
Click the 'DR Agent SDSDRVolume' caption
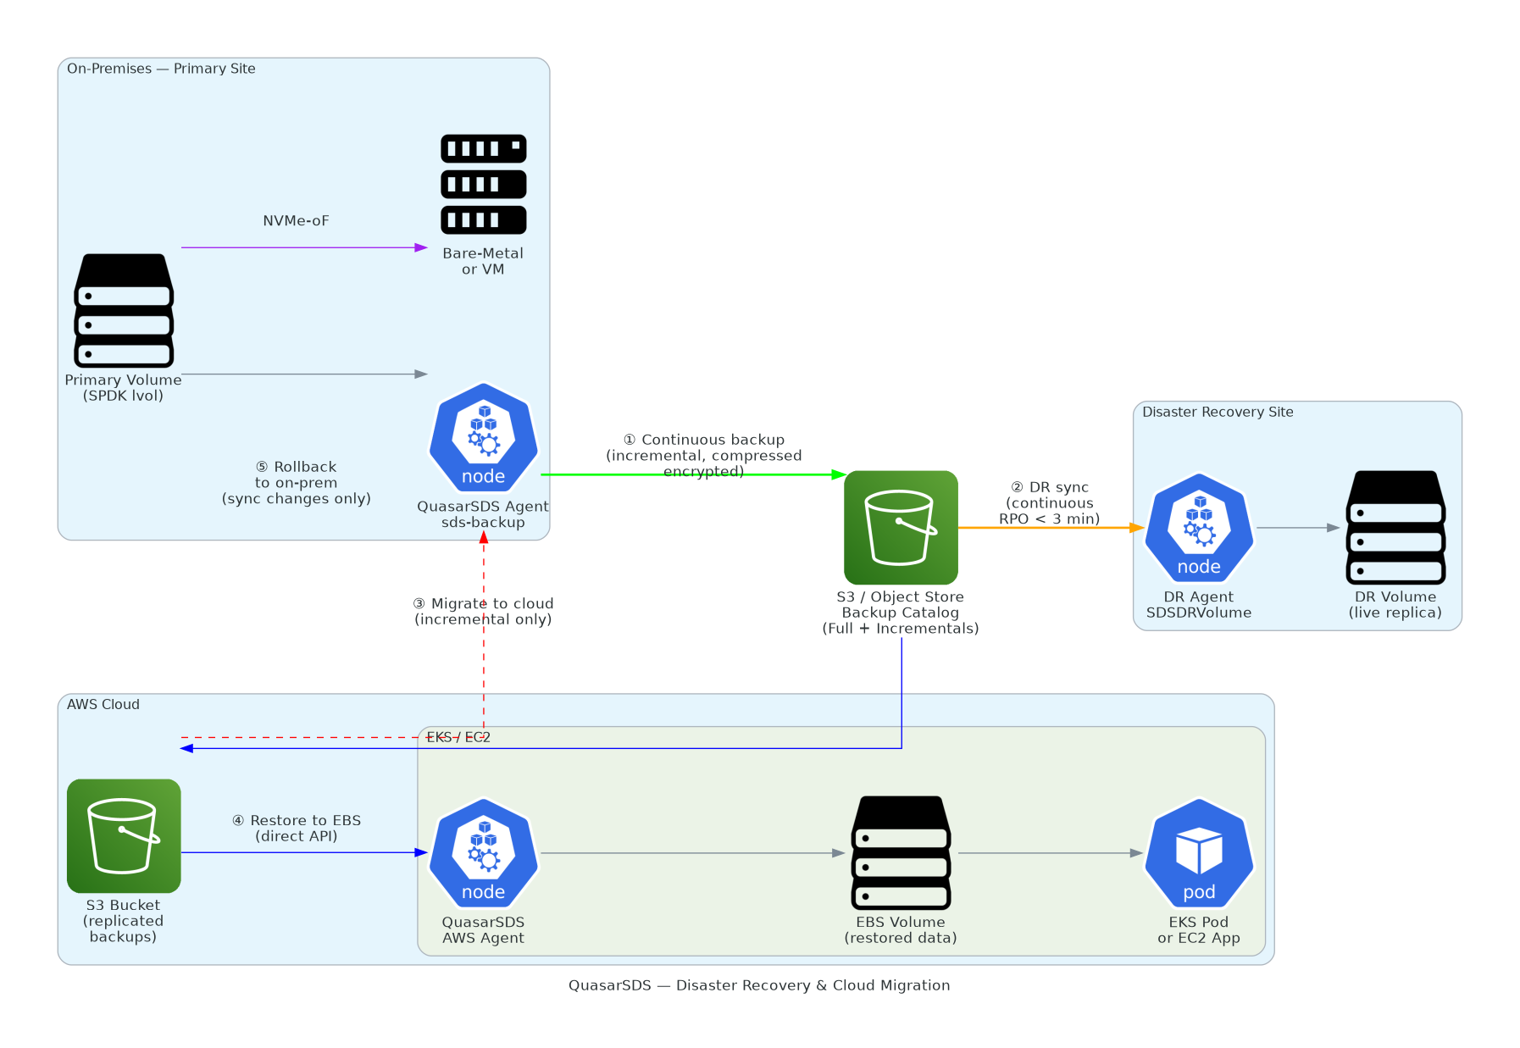point(1198,604)
